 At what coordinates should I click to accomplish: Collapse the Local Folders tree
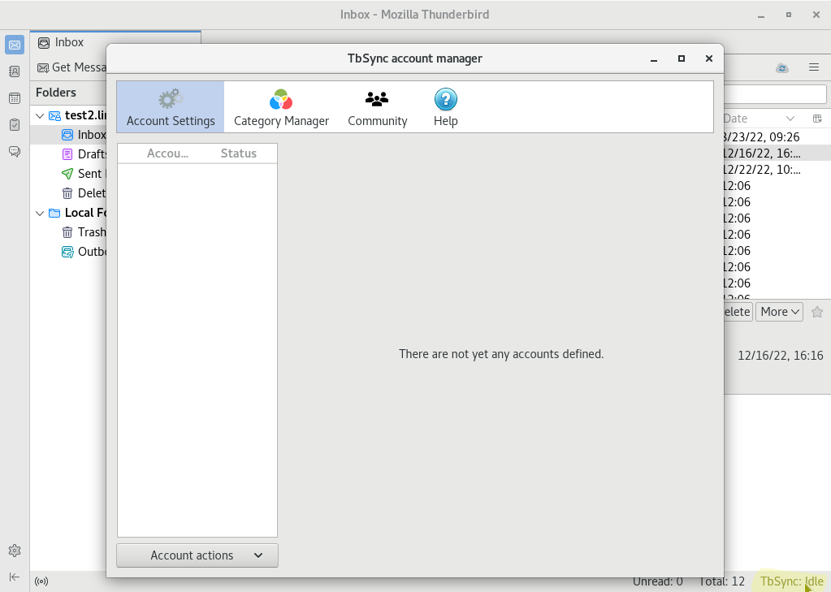40,213
